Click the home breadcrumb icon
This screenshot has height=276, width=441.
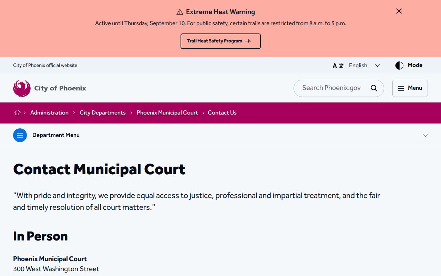tap(18, 113)
